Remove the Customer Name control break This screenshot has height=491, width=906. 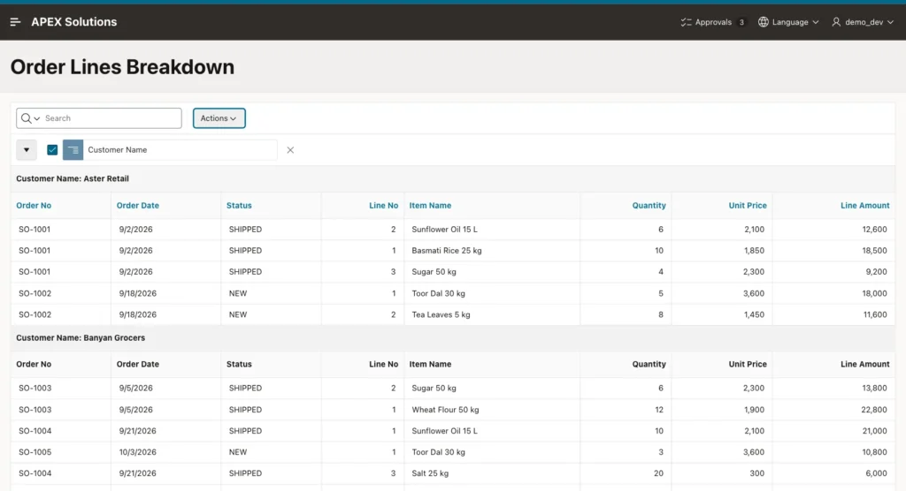click(x=290, y=150)
